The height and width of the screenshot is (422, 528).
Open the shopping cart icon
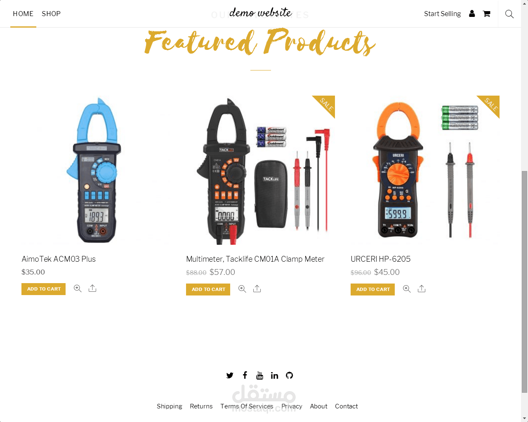[x=487, y=14]
